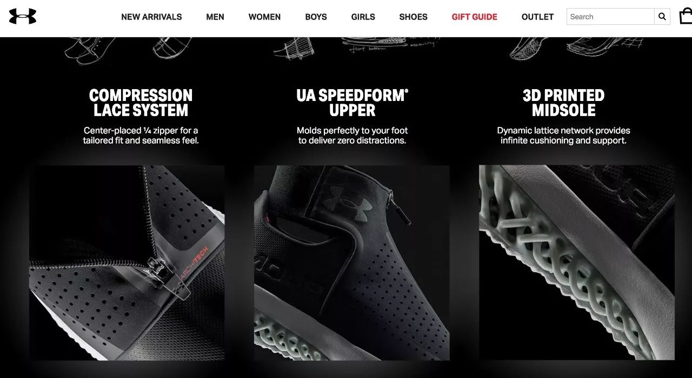Go to the Girls section

pos(363,17)
